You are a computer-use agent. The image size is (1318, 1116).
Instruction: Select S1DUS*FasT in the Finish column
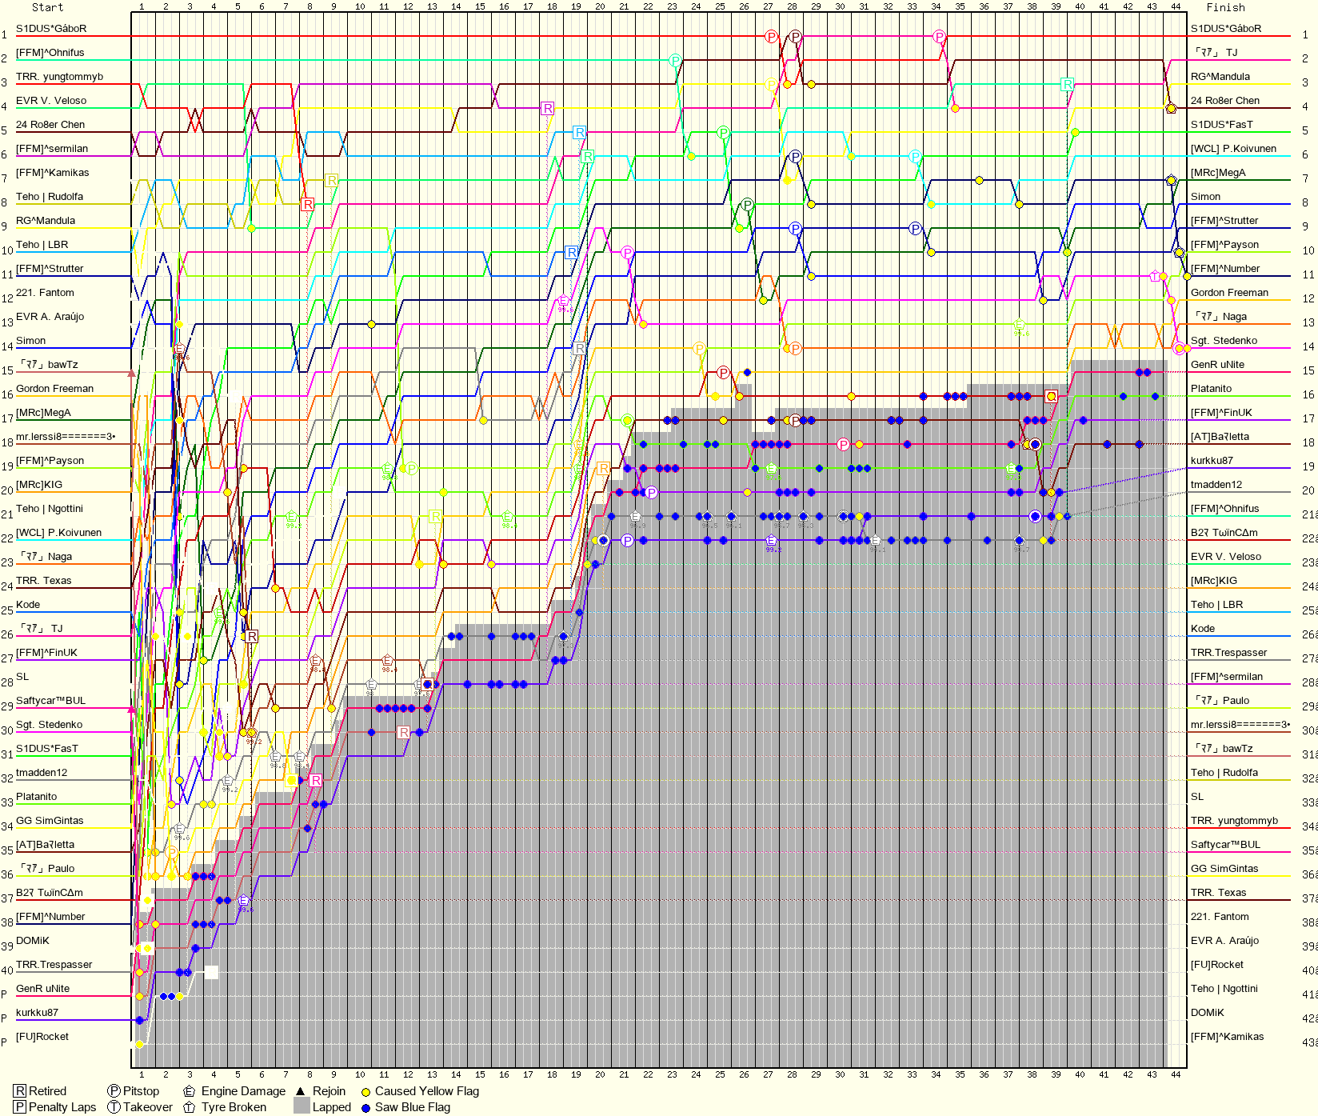click(x=1222, y=125)
